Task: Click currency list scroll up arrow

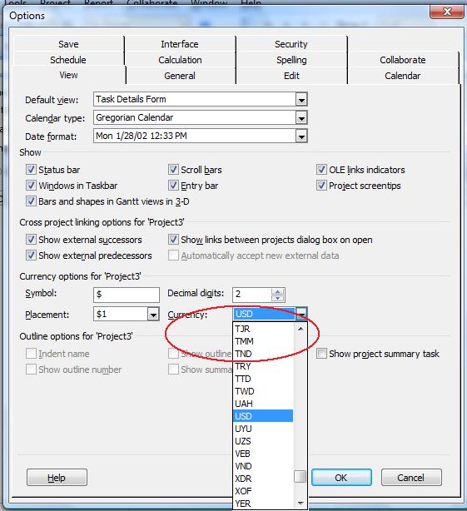Action: (301, 329)
